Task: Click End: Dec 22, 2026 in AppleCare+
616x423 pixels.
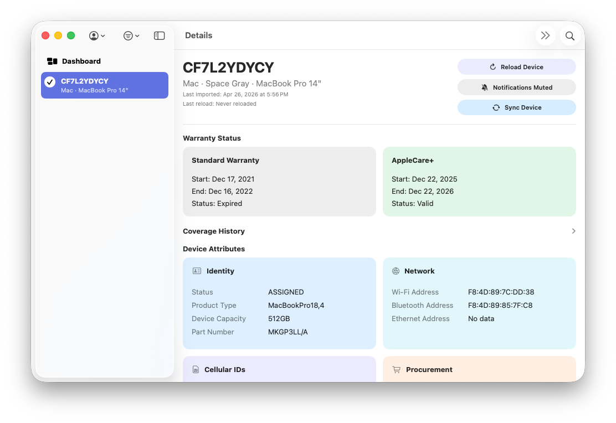Action: 423,191
